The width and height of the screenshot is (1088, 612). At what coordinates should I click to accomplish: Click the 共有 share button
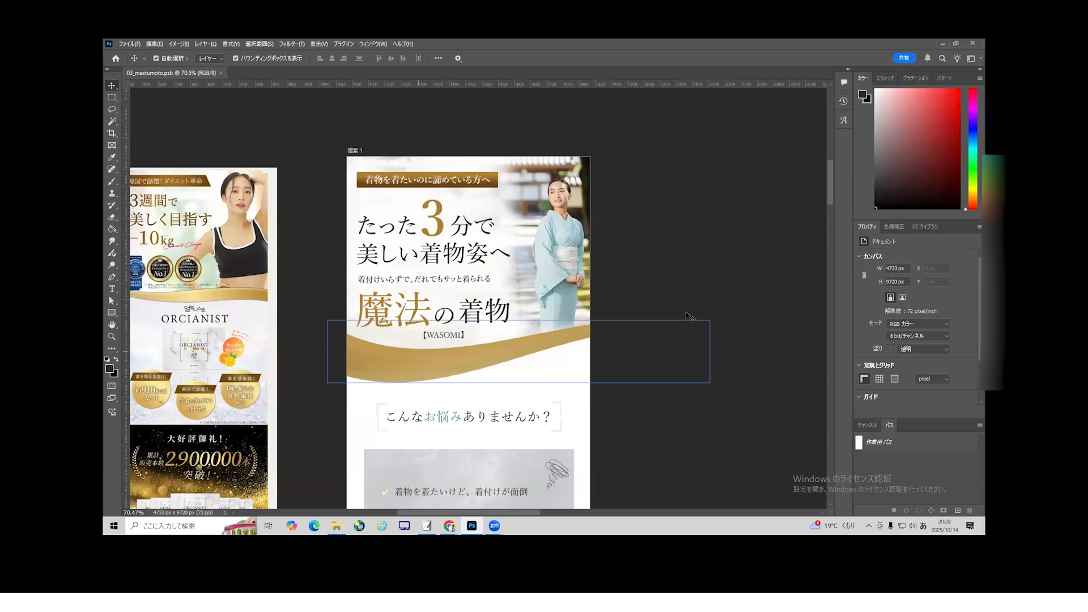pyautogui.click(x=903, y=58)
